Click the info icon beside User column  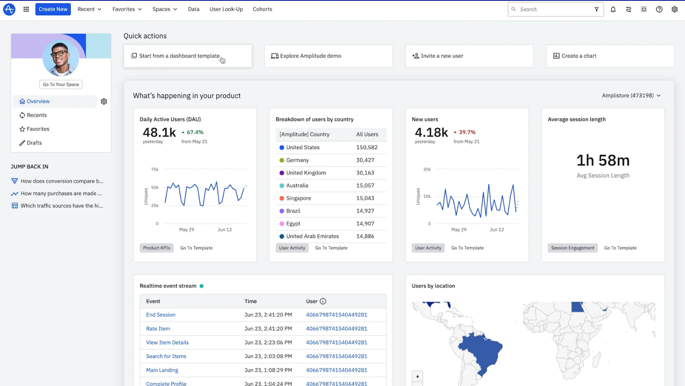tap(323, 301)
